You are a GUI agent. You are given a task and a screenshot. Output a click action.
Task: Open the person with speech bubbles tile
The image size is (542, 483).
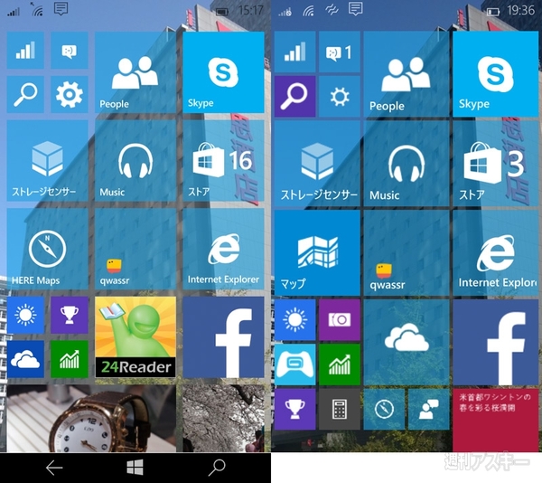pyautogui.click(x=428, y=410)
